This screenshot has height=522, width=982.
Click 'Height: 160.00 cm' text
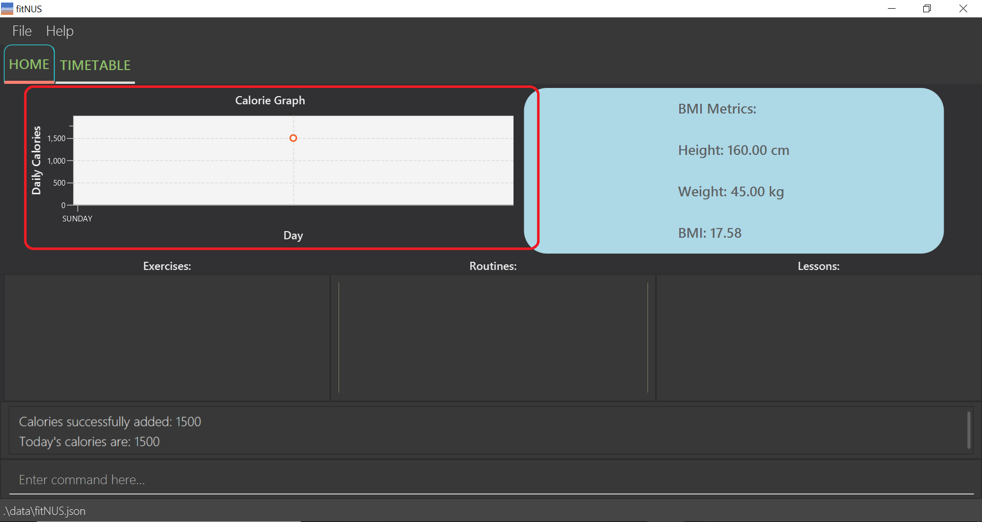point(733,150)
